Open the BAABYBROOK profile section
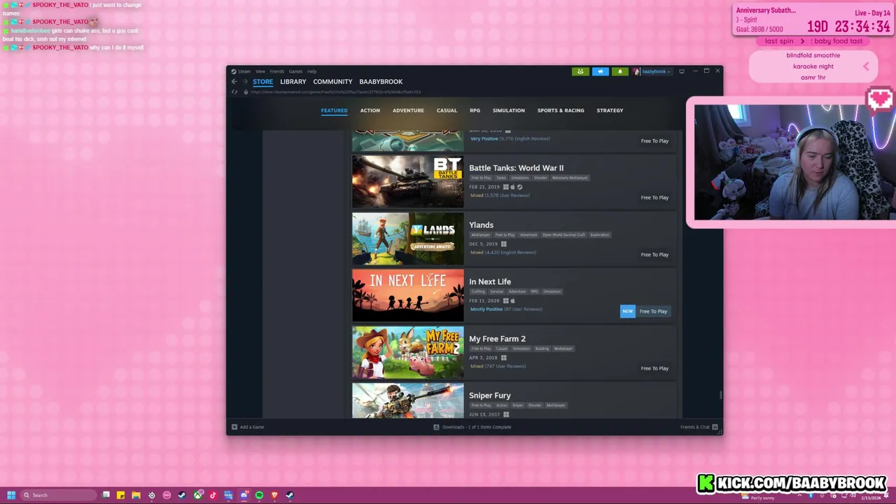The image size is (896, 504). pyautogui.click(x=381, y=82)
